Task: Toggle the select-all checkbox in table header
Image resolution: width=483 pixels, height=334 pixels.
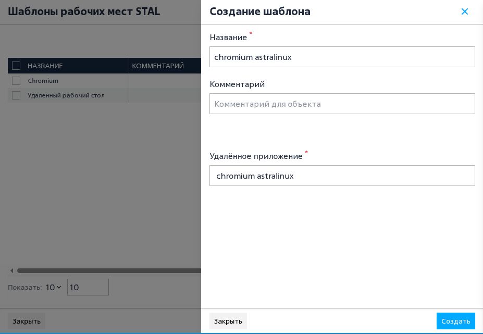Action: click(16, 66)
